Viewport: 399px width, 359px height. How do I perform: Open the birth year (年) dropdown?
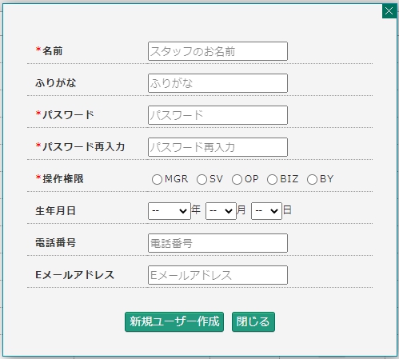tap(170, 211)
